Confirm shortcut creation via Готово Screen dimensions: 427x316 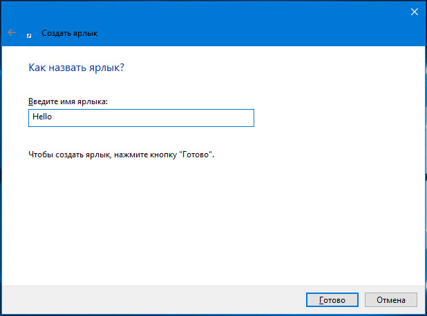(x=332, y=299)
